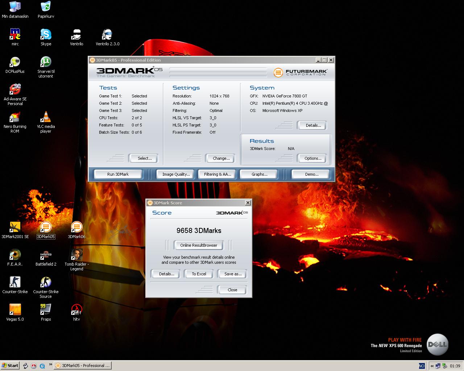Open the Skype desktop shortcut
This screenshot has height=371, width=464.
[46, 37]
